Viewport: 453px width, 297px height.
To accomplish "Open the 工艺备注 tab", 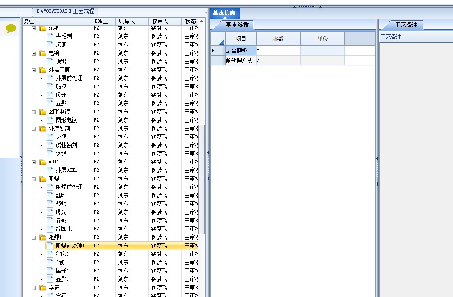I will [x=406, y=25].
